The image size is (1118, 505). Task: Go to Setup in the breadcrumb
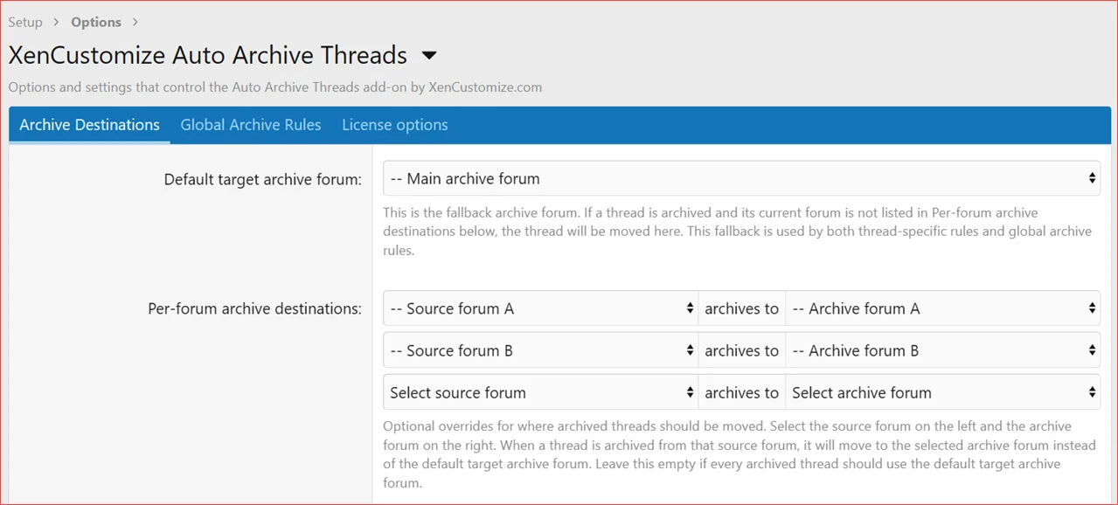(x=25, y=22)
